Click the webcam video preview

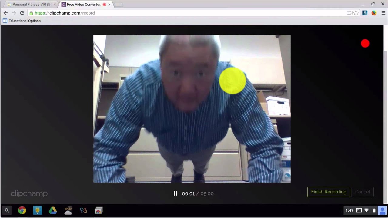(x=192, y=109)
